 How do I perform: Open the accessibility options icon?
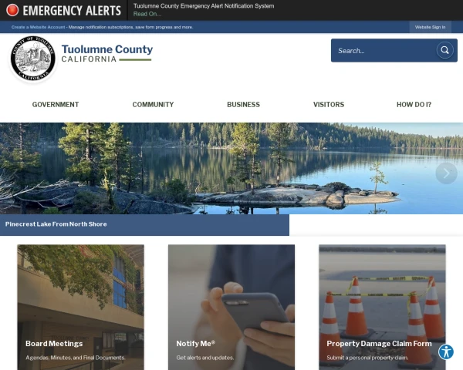coord(446,351)
